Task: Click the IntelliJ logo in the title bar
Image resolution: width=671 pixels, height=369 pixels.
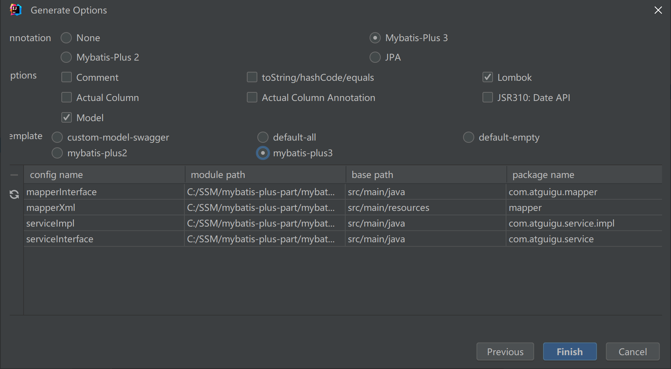Action: (16, 10)
